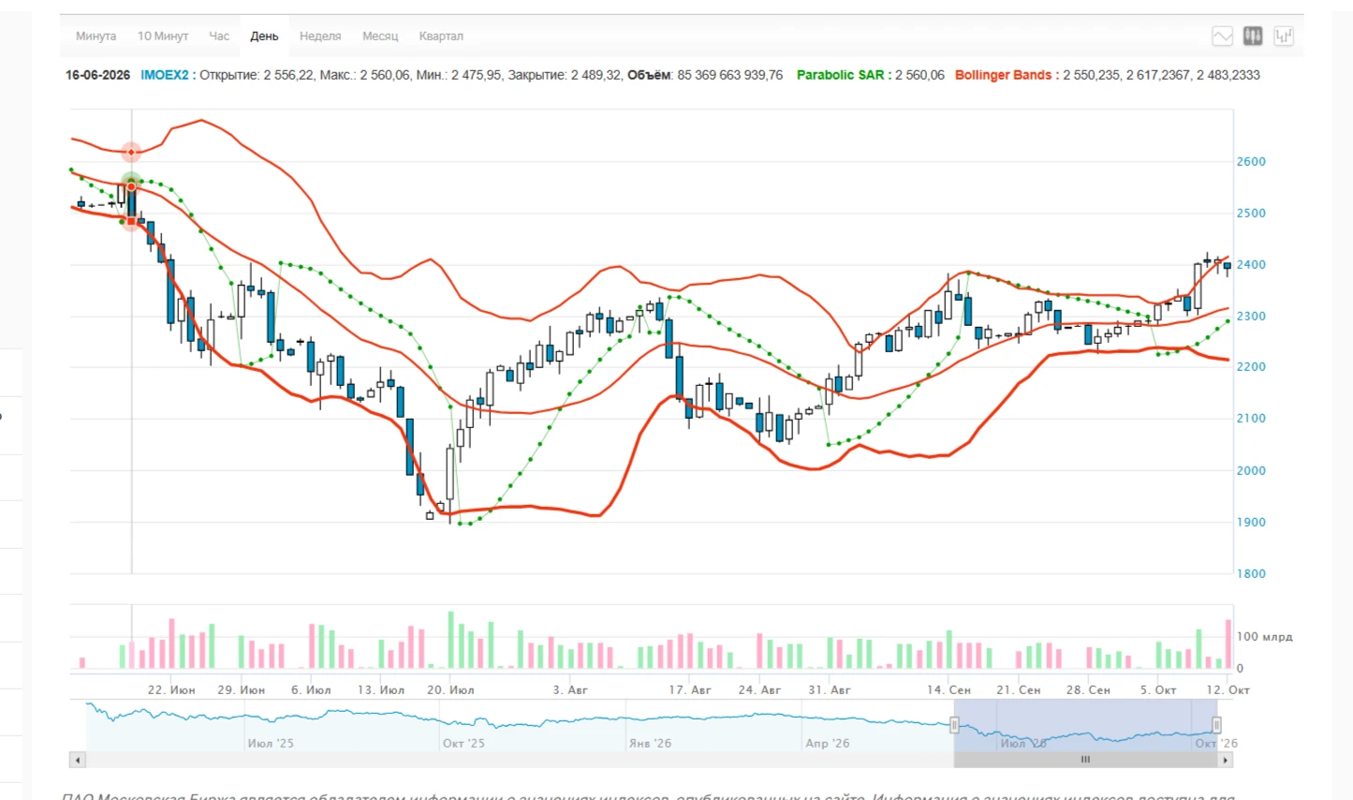Click the 1800 price axis label
1353x800 pixels.
[1251, 573]
